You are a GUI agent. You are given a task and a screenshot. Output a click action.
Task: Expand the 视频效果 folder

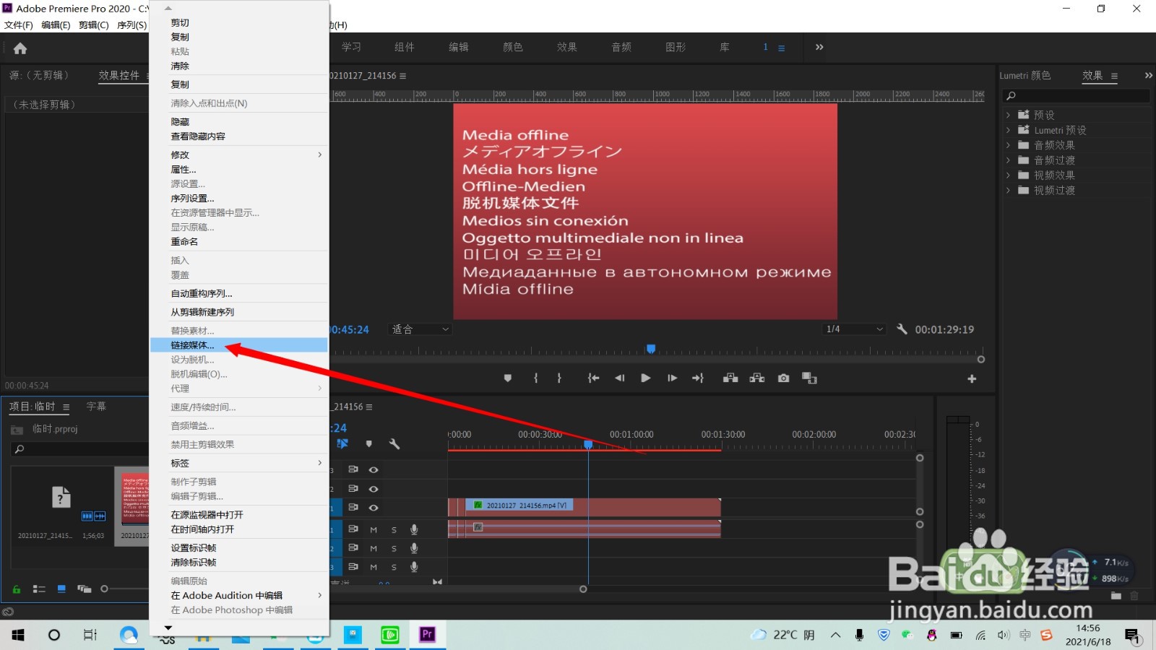coord(1008,175)
